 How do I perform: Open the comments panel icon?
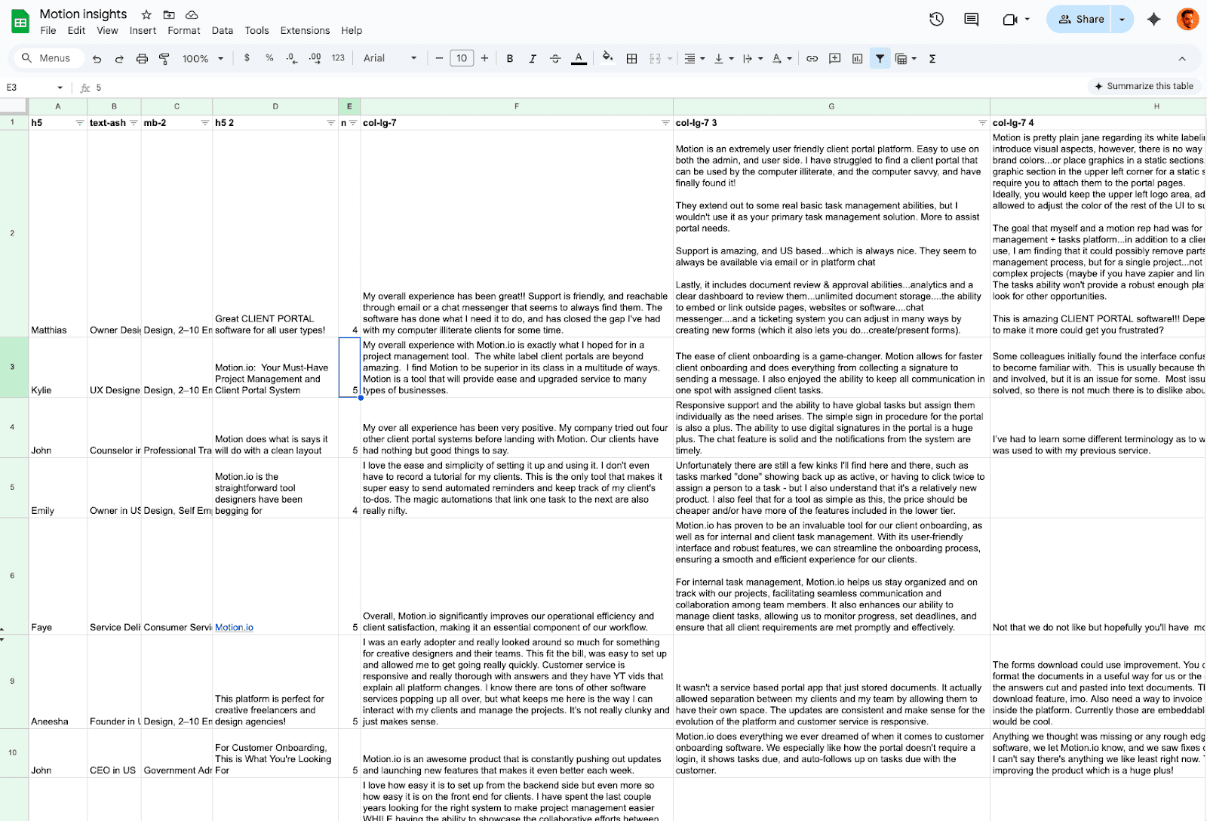(972, 20)
